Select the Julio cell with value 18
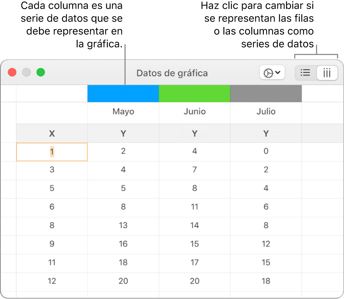The width and height of the screenshot is (344, 299). pyautogui.click(x=266, y=281)
